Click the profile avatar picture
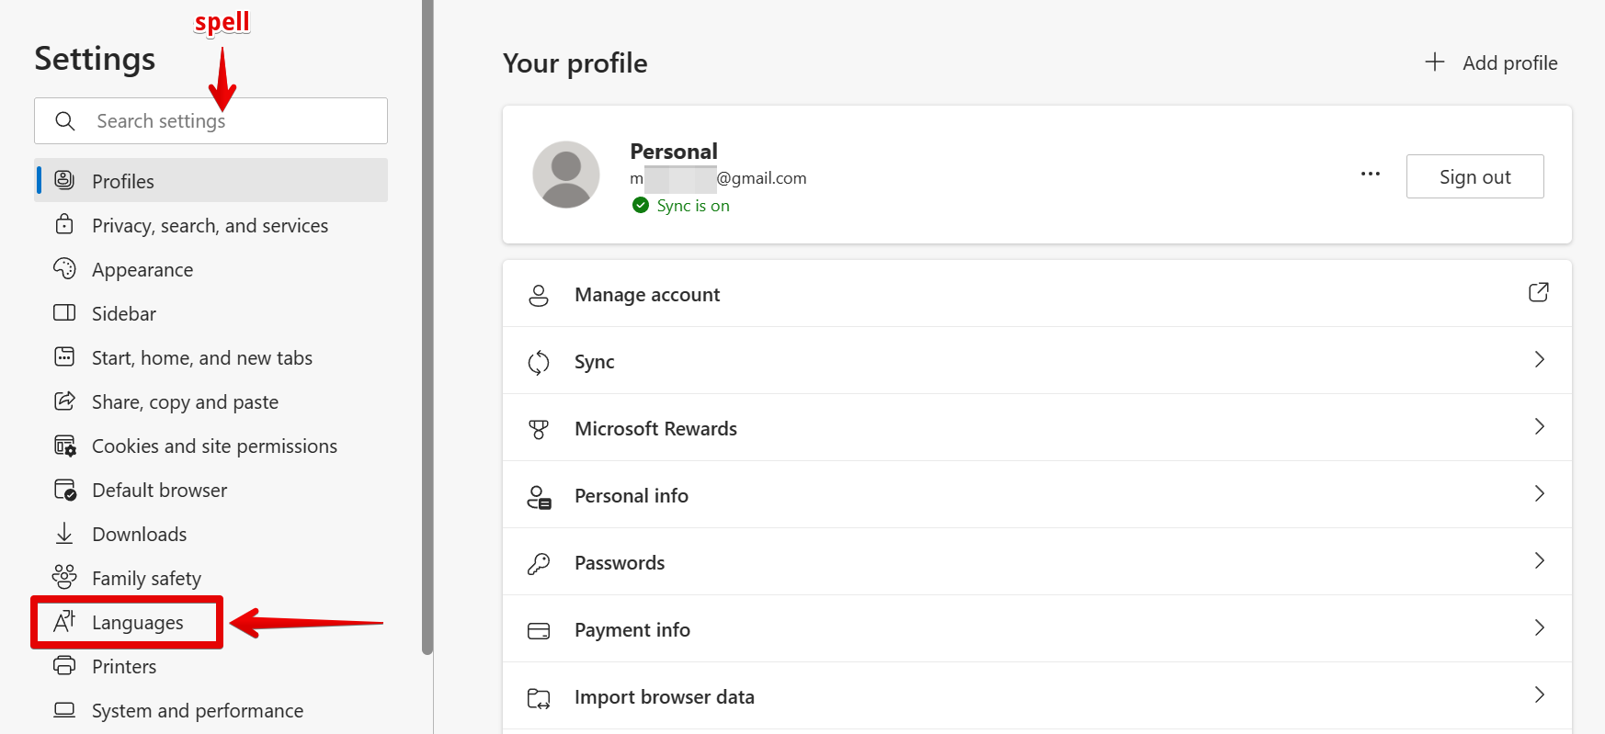Screen dimensions: 1605x734 click(x=566, y=175)
